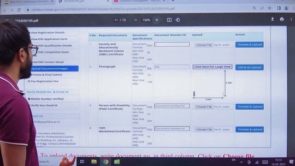Switch to BE/B.TECH Admission Committee tab

click(x=29, y=1)
